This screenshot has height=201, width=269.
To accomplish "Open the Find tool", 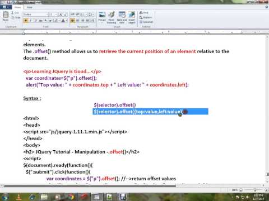I will [x=144, y=13].
